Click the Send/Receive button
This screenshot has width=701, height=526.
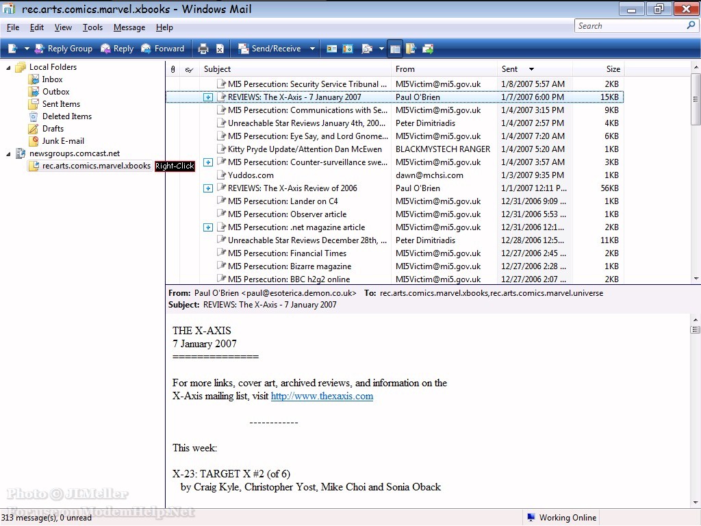(270, 49)
